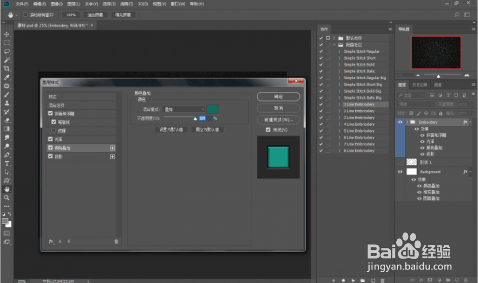Click the 不透明度 opacity slider handle
The width and height of the screenshot is (478, 283).
195,119
